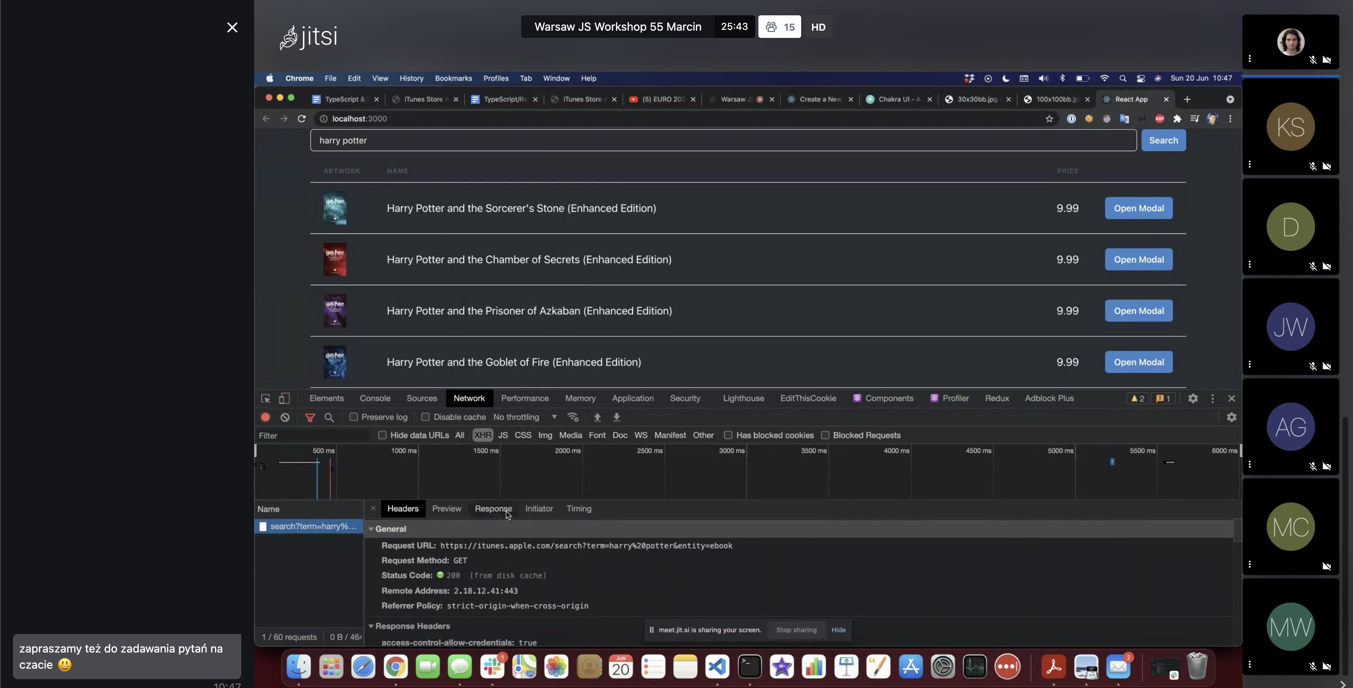Clear the network log
The image size is (1353, 688).
(285, 417)
